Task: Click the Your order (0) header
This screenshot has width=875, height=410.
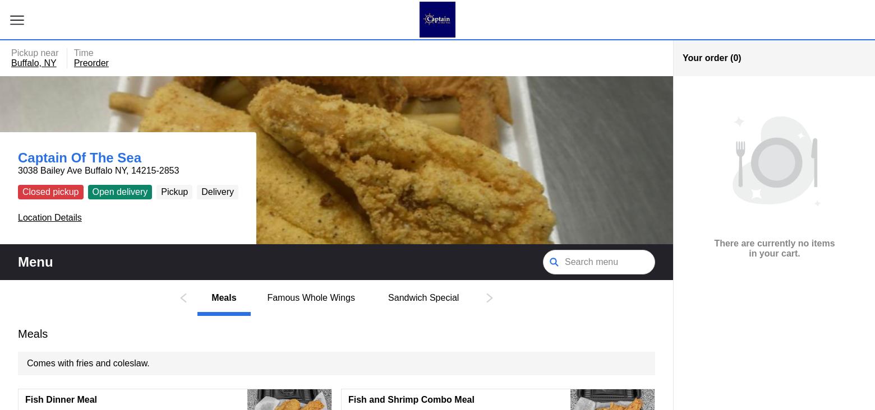Action: [711, 58]
